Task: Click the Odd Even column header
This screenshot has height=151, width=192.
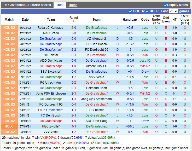Action: (x=166, y=20)
